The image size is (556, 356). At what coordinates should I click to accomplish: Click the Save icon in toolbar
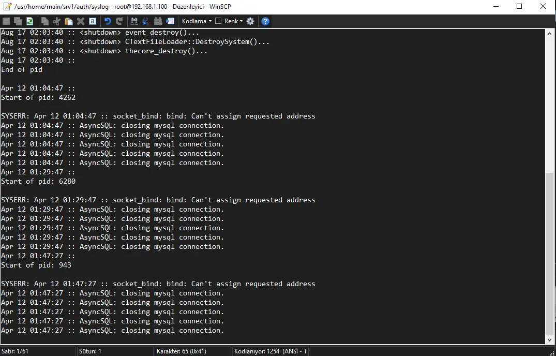pos(7,21)
